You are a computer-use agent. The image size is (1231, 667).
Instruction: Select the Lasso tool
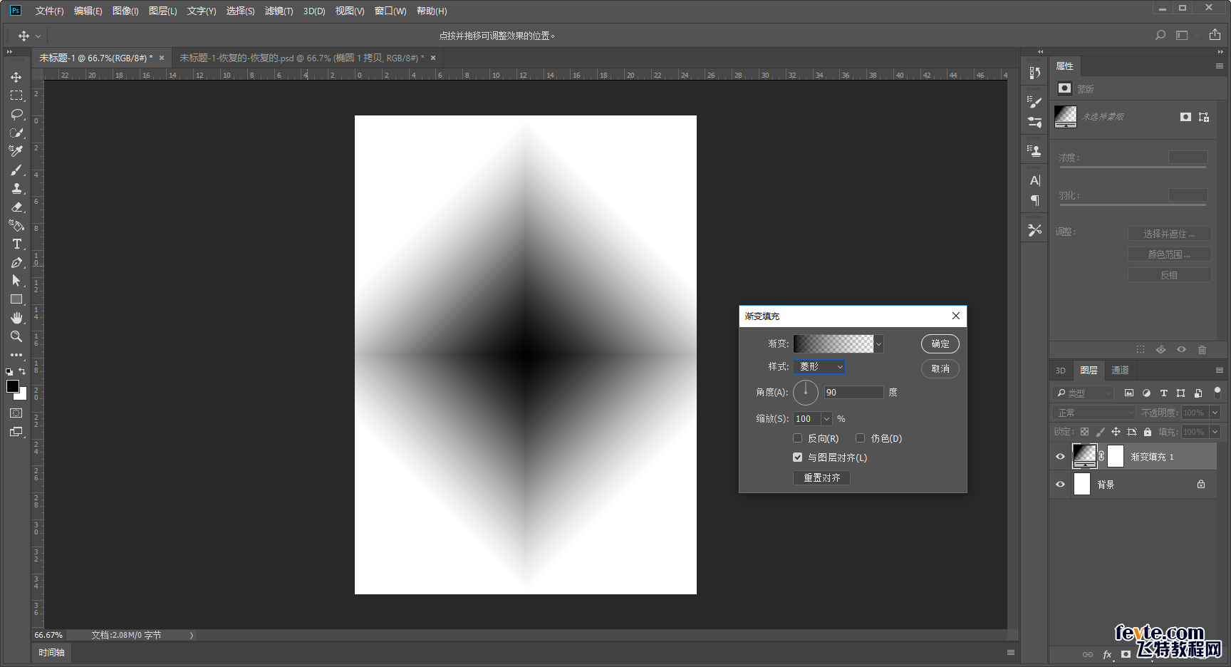tap(16, 114)
